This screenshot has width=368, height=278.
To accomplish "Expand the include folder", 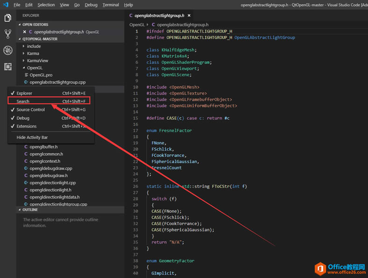I will point(23,46).
